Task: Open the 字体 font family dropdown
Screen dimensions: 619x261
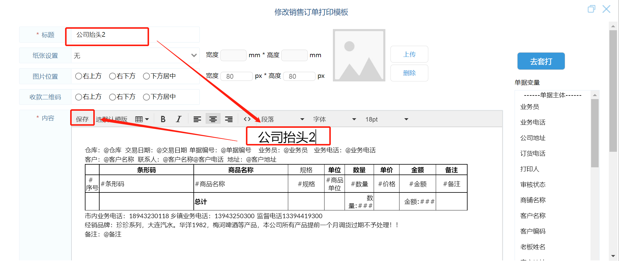Action: click(x=335, y=119)
